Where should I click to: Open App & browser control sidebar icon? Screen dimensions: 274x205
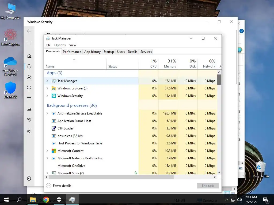29,98
